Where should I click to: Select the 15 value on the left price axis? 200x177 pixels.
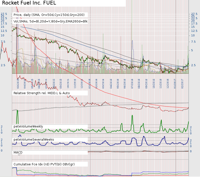pos(3,27)
